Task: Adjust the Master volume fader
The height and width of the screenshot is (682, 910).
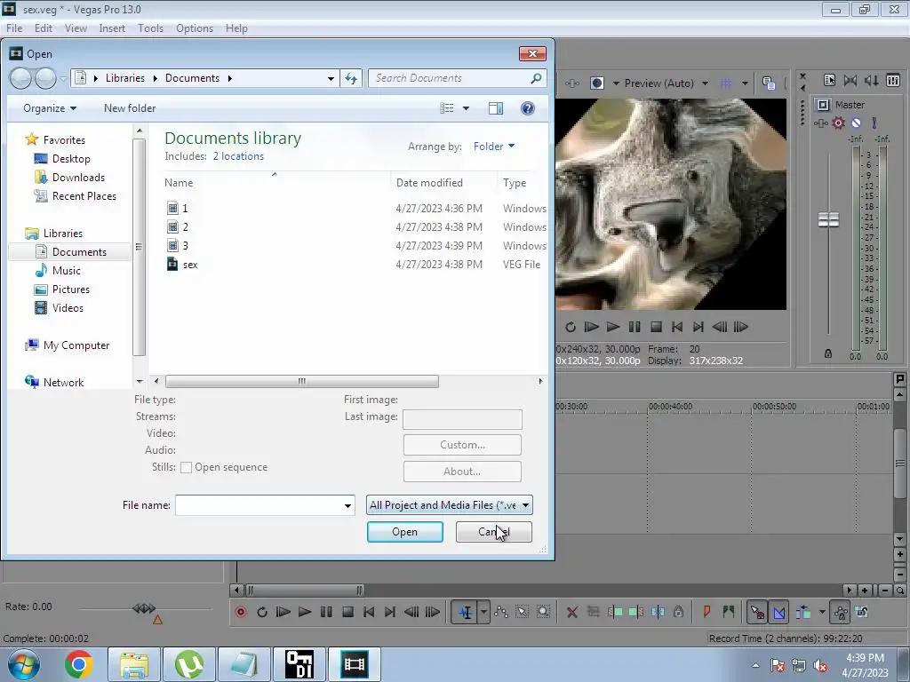Action: point(828,220)
